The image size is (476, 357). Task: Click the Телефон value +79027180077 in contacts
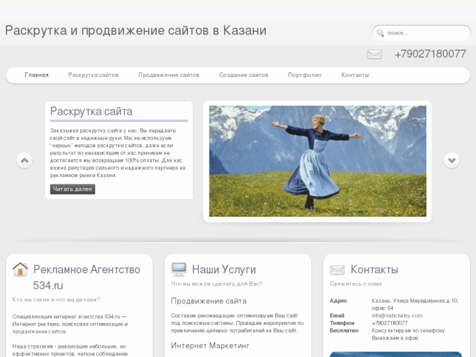(390, 323)
